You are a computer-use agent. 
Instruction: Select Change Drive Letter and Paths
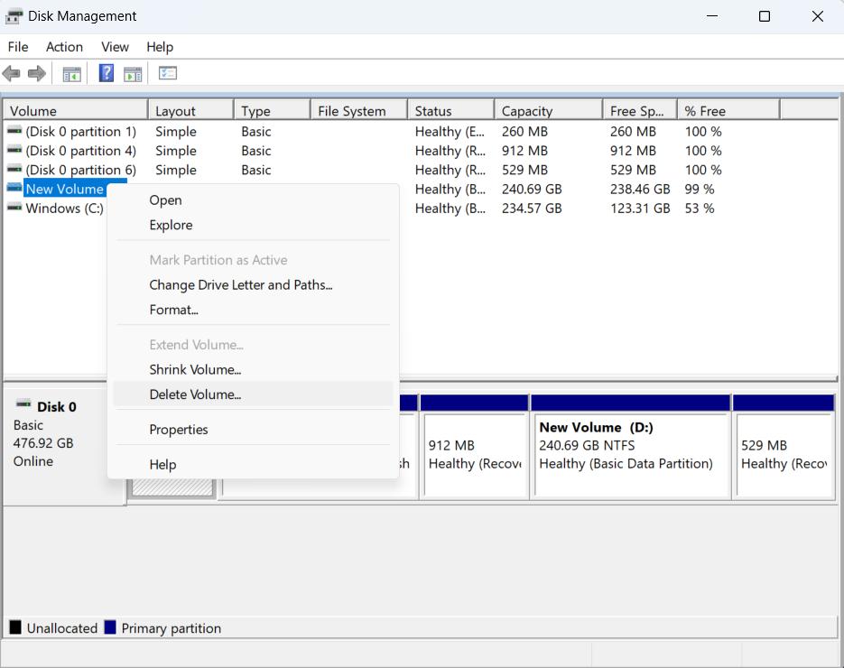253,284
